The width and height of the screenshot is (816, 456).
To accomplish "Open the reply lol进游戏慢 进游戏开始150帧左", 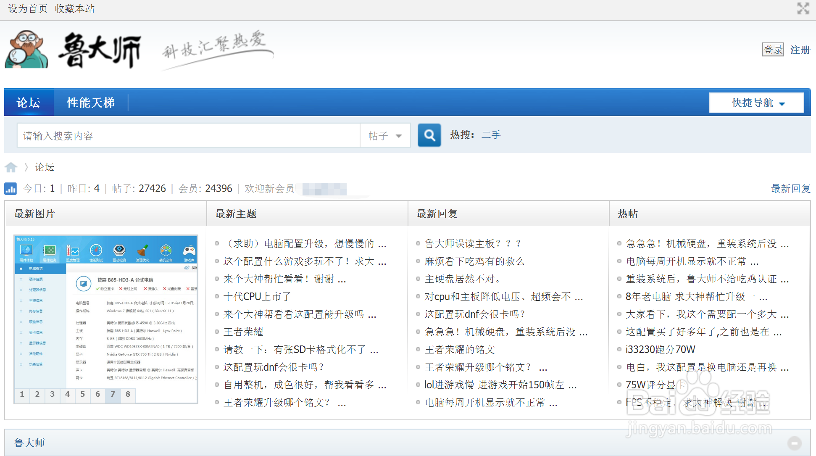I will (500, 385).
